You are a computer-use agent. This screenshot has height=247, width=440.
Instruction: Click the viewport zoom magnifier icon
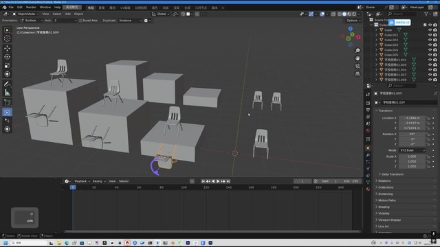coord(357,50)
